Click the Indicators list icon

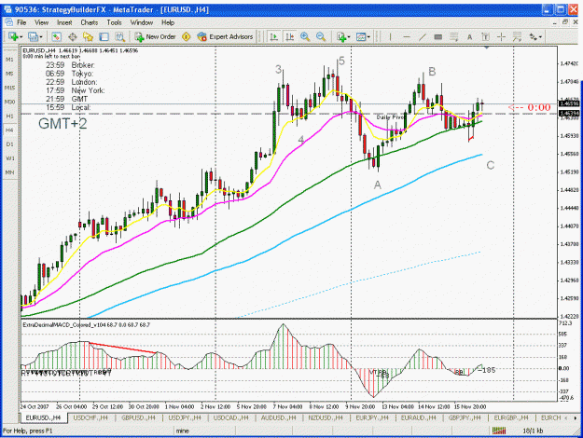pyautogui.click(x=341, y=36)
